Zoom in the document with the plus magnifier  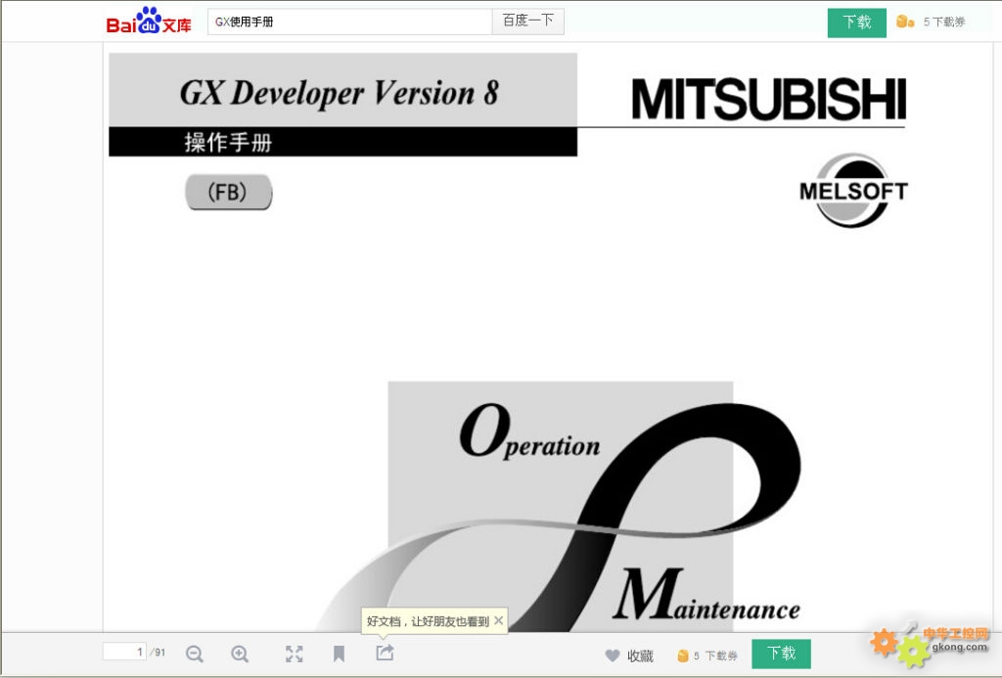click(x=240, y=654)
